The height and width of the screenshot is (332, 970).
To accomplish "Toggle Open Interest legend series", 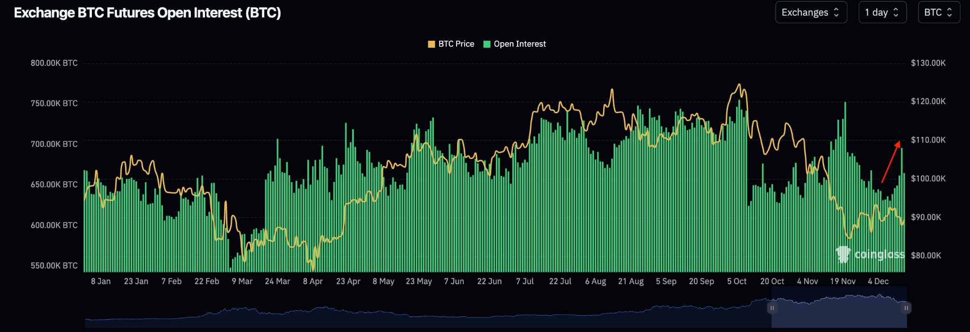I will [514, 44].
